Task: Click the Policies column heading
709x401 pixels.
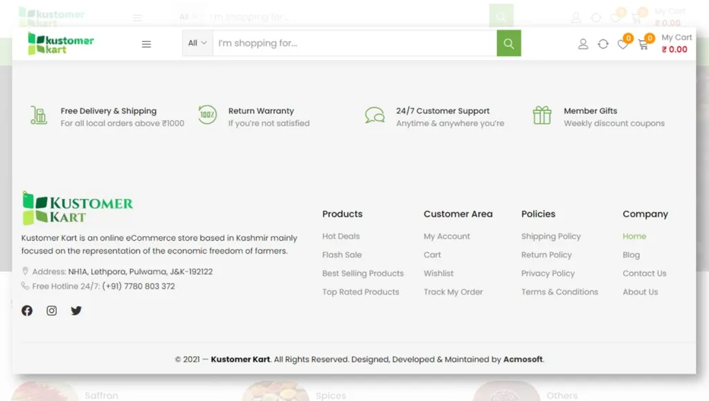Action: (x=538, y=214)
